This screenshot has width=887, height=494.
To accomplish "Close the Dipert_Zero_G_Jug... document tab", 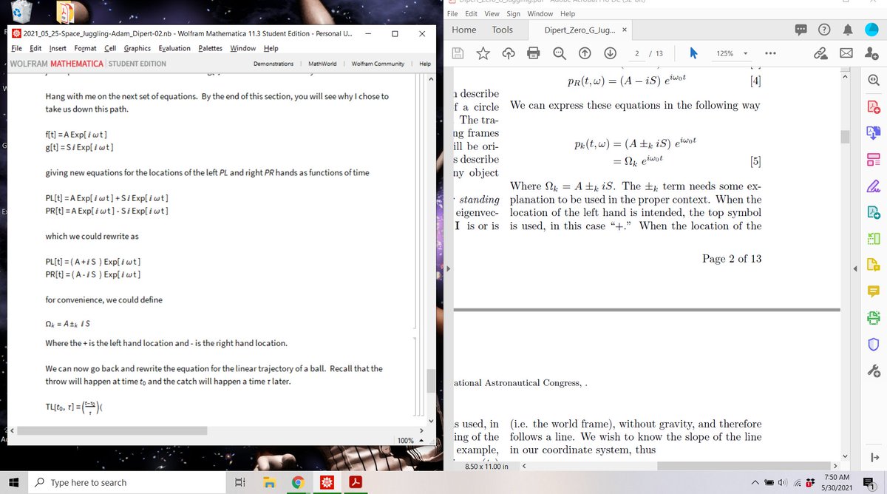I will point(625,30).
